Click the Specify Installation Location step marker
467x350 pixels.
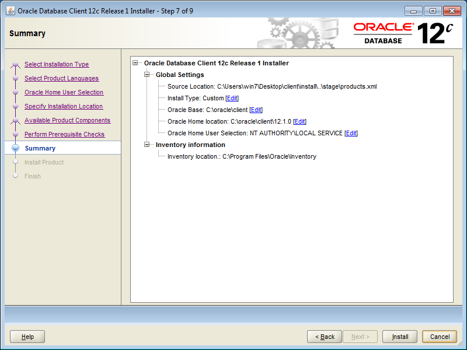tap(16, 106)
